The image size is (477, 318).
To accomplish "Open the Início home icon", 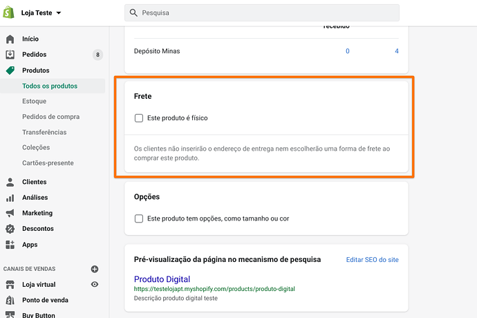I will (x=10, y=39).
